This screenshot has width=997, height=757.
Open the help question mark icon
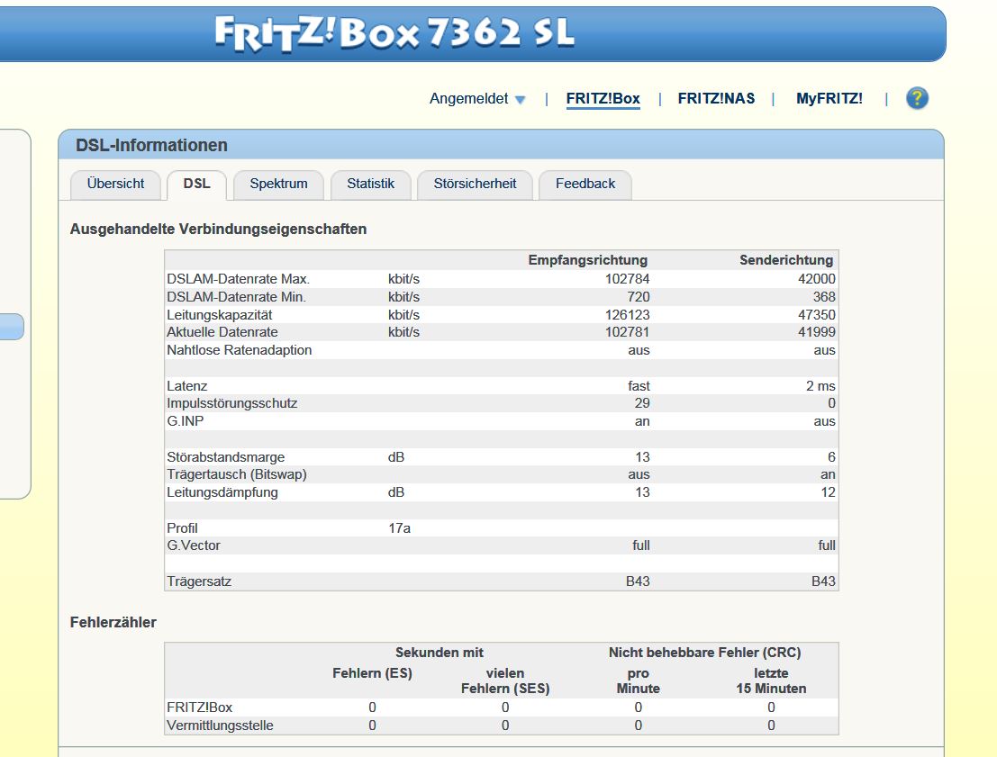point(917,98)
